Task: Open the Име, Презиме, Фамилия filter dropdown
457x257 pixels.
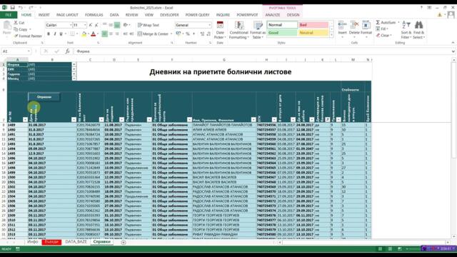Action: coord(253,119)
